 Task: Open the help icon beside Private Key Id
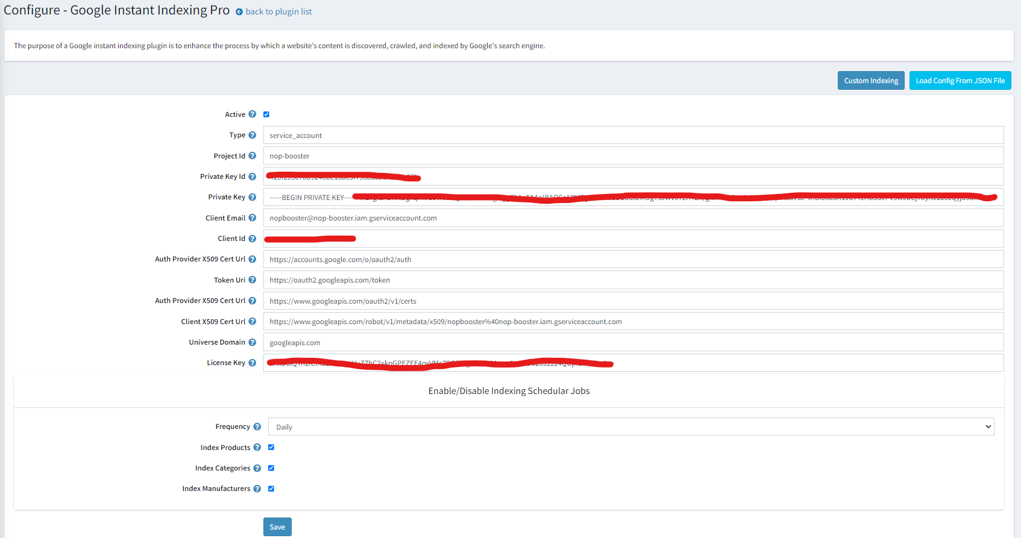pyautogui.click(x=252, y=177)
